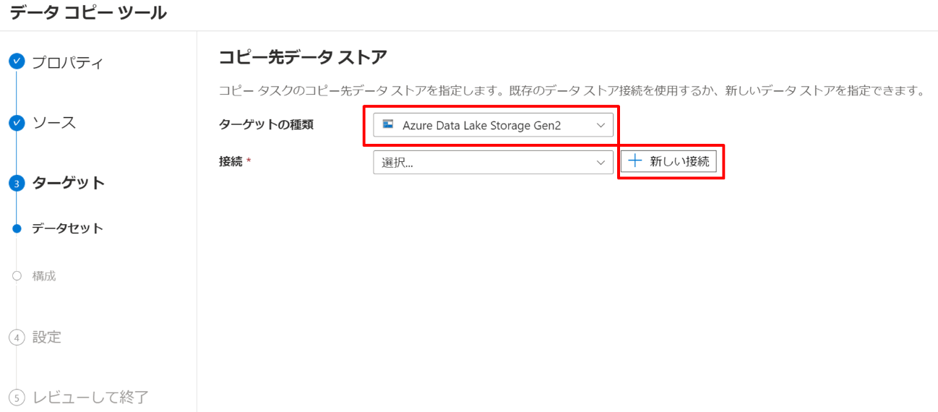The width and height of the screenshot is (938, 412).
Task: Click the Azure Data Lake Storage icon
Action: [388, 124]
